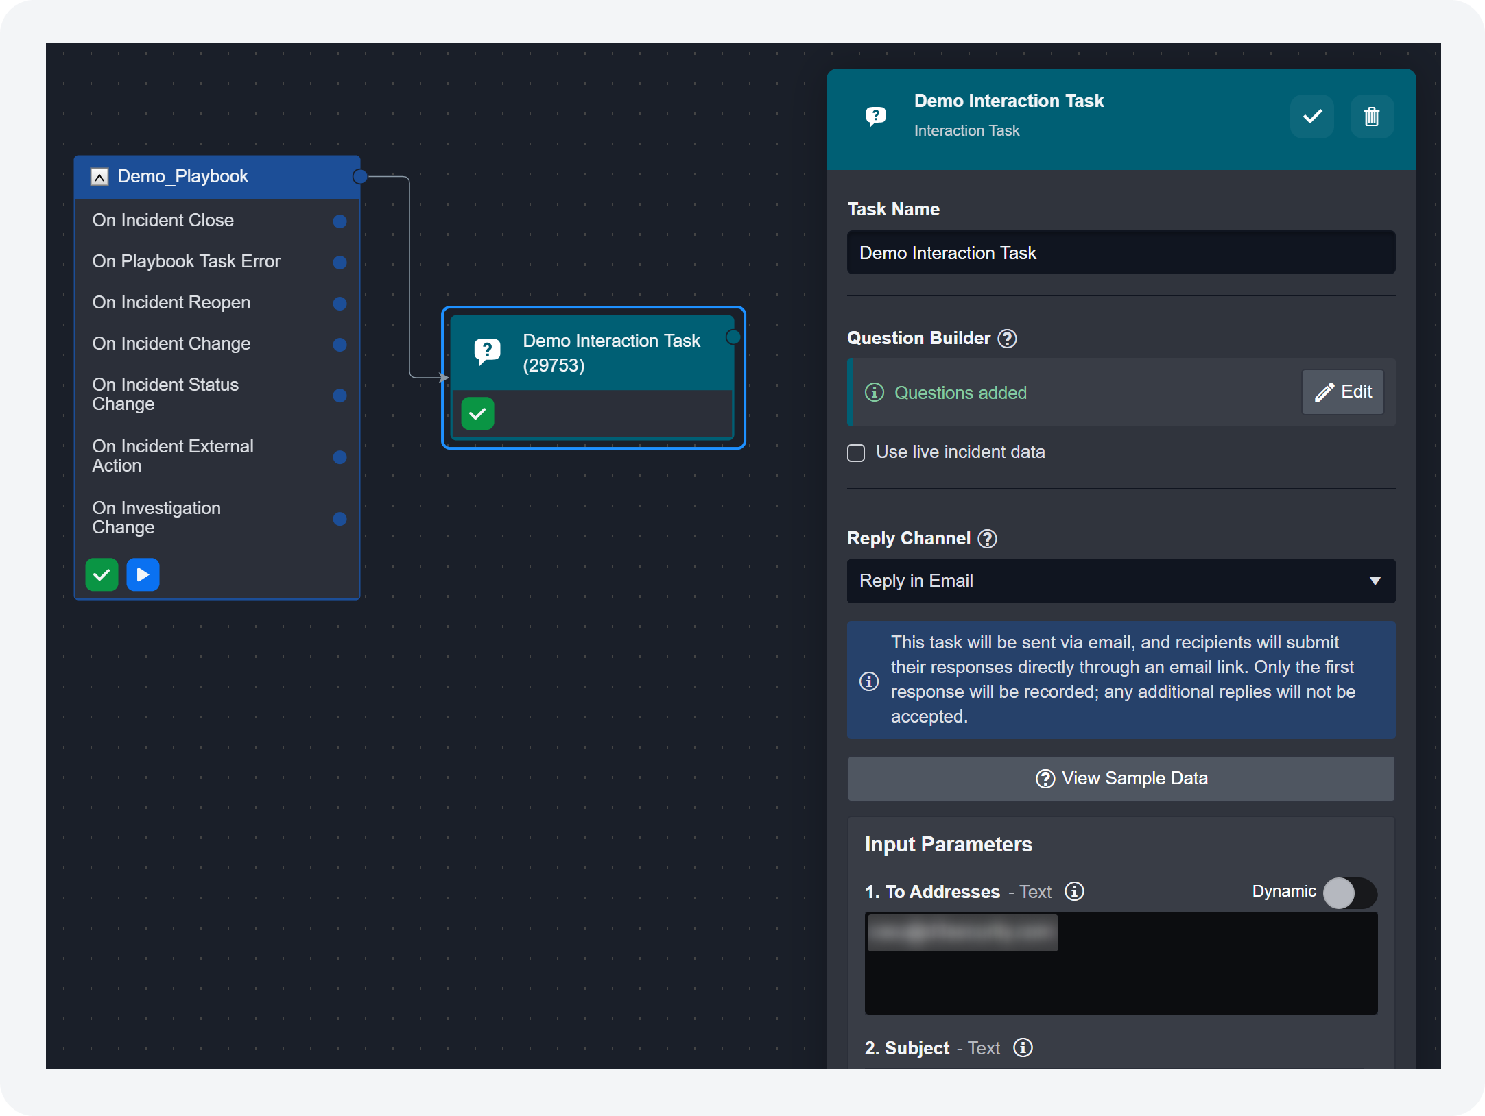The width and height of the screenshot is (1485, 1116).
Task: Toggle Dynamic switch for To Addresses
Action: [x=1349, y=893]
